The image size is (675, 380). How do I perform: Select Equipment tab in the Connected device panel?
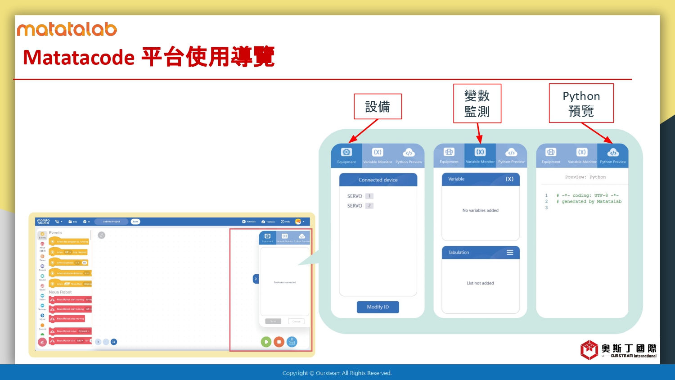(346, 155)
